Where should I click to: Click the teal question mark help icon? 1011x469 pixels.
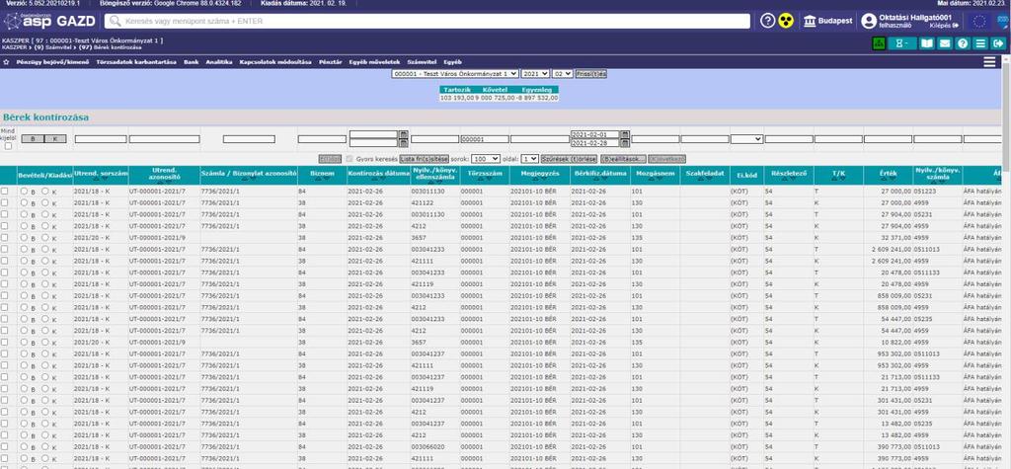tap(963, 43)
